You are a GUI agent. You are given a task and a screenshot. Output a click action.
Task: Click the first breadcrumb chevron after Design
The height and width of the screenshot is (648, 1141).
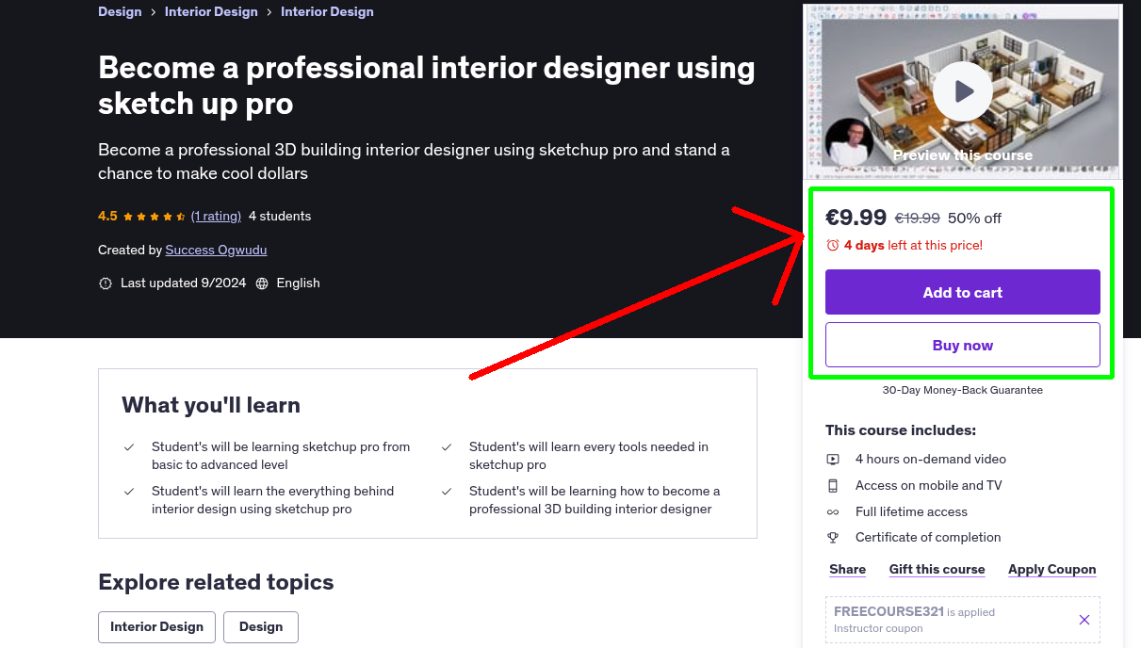[x=154, y=12]
